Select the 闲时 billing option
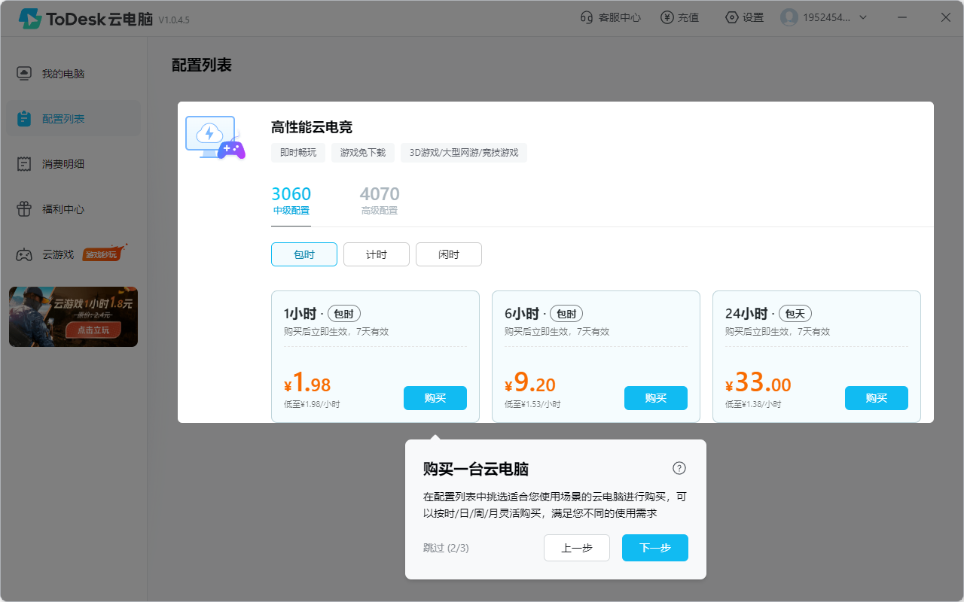Viewport: 964px width, 602px height. [449, 254]
